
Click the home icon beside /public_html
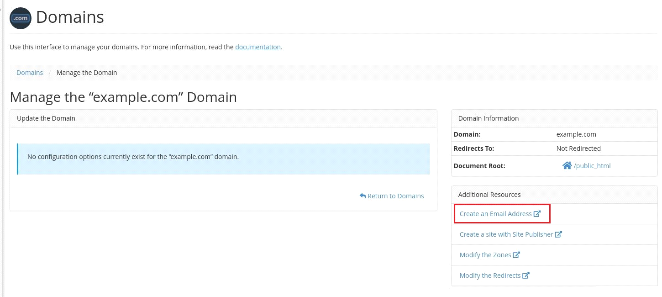tap(568, 165)
